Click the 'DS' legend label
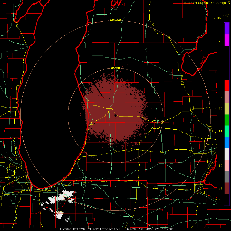 click(x=220, y=154)
